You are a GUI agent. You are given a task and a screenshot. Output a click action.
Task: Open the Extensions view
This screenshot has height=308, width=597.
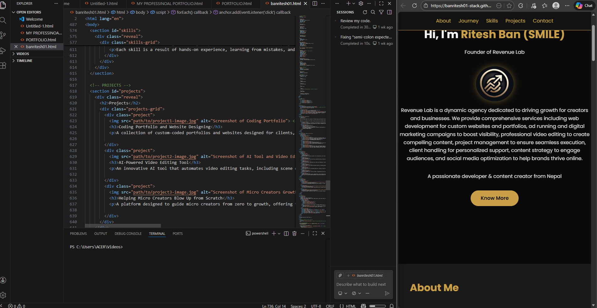click(x=3, y=65)
